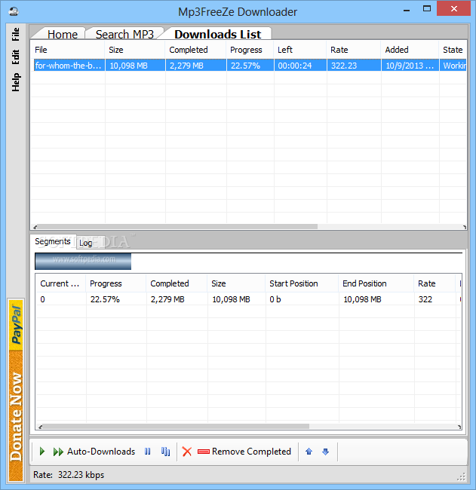Delete download with red X icon

(187, 452)
